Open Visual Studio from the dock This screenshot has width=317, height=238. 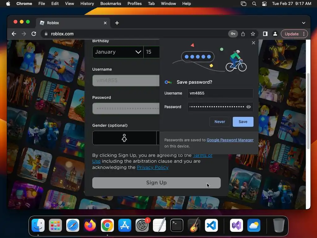pos(236,225)
